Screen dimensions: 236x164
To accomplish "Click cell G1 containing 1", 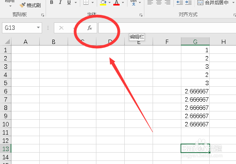I will (195, 50).
